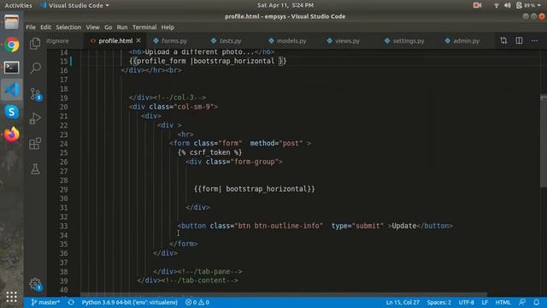Click the screen recording indicator in top bar
547x308 pixels.
(477, 5)
